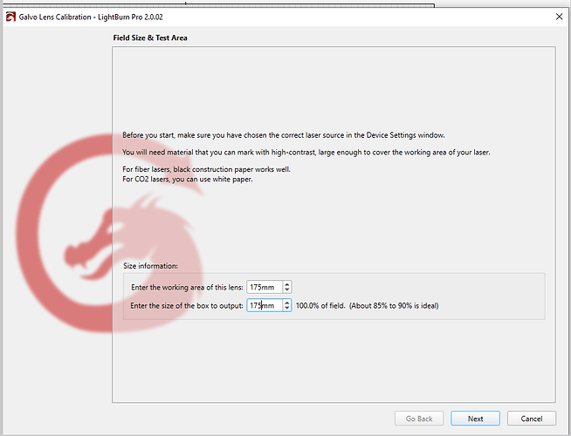Click up arrow on box output size
Screen dimensions: 571x436
287,303
